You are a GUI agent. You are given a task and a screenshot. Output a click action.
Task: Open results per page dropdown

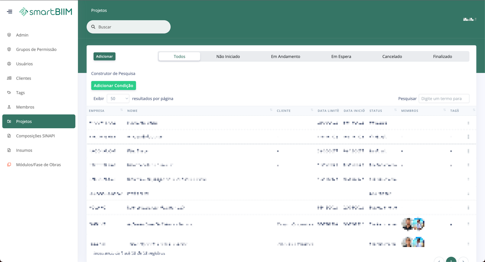(x=118, y=99)
